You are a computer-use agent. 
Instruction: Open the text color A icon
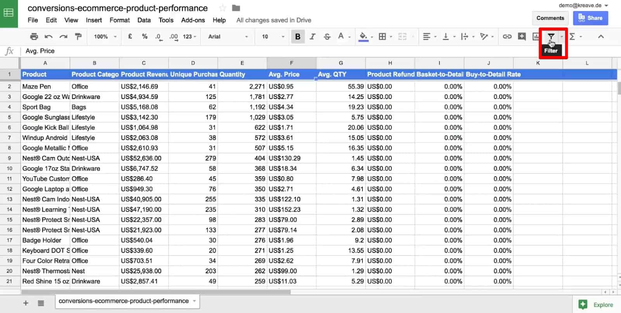(341, 36)
